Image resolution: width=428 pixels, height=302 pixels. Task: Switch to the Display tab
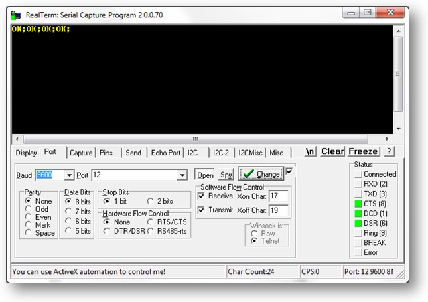(26, 153)
